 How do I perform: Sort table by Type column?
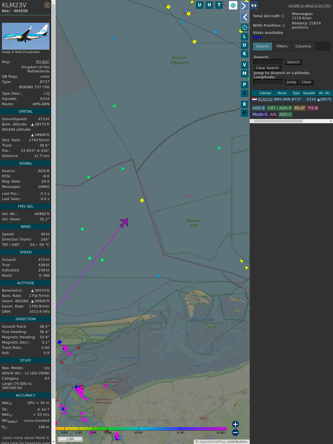(296, 93)
